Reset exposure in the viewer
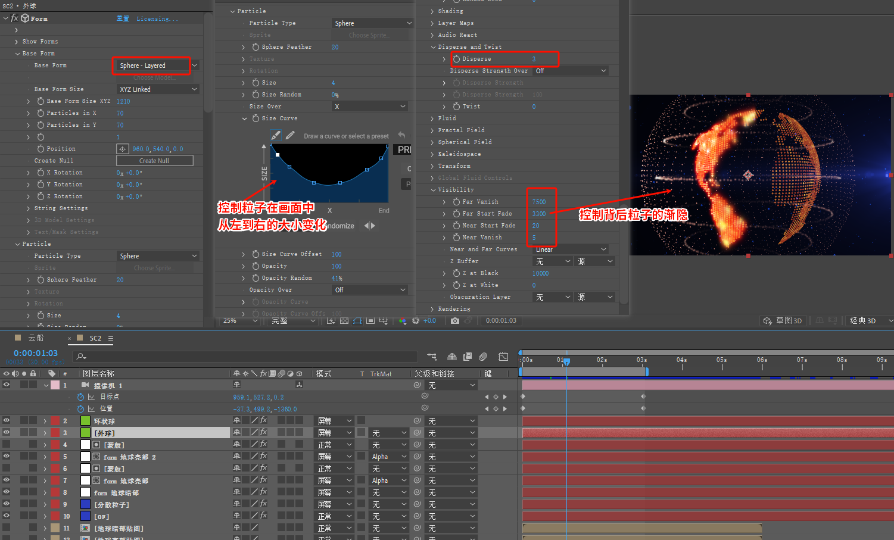The height and width of the screenshot is (540, 894). pos(416,321)
